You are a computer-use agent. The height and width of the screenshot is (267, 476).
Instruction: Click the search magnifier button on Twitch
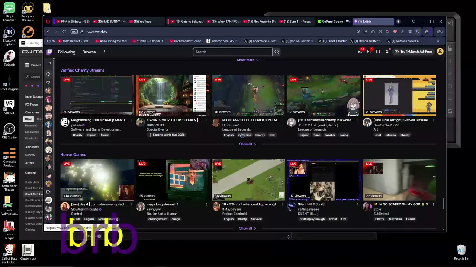click(277, 52)
